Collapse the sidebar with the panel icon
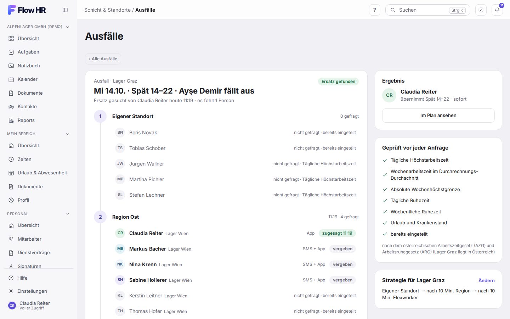The image size is (510, 319). (65, 10)
